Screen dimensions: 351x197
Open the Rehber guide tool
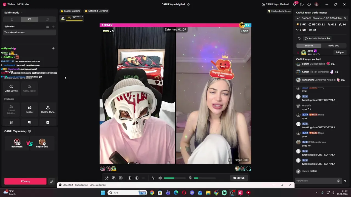pyautogui.click(x=30, y=109)
